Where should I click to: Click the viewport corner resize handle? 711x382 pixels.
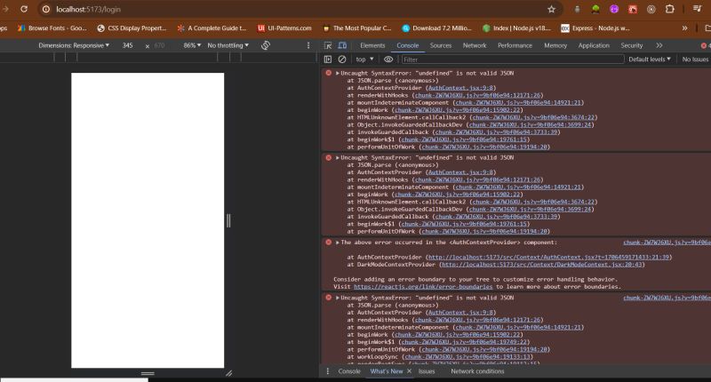tap(229, 373)
